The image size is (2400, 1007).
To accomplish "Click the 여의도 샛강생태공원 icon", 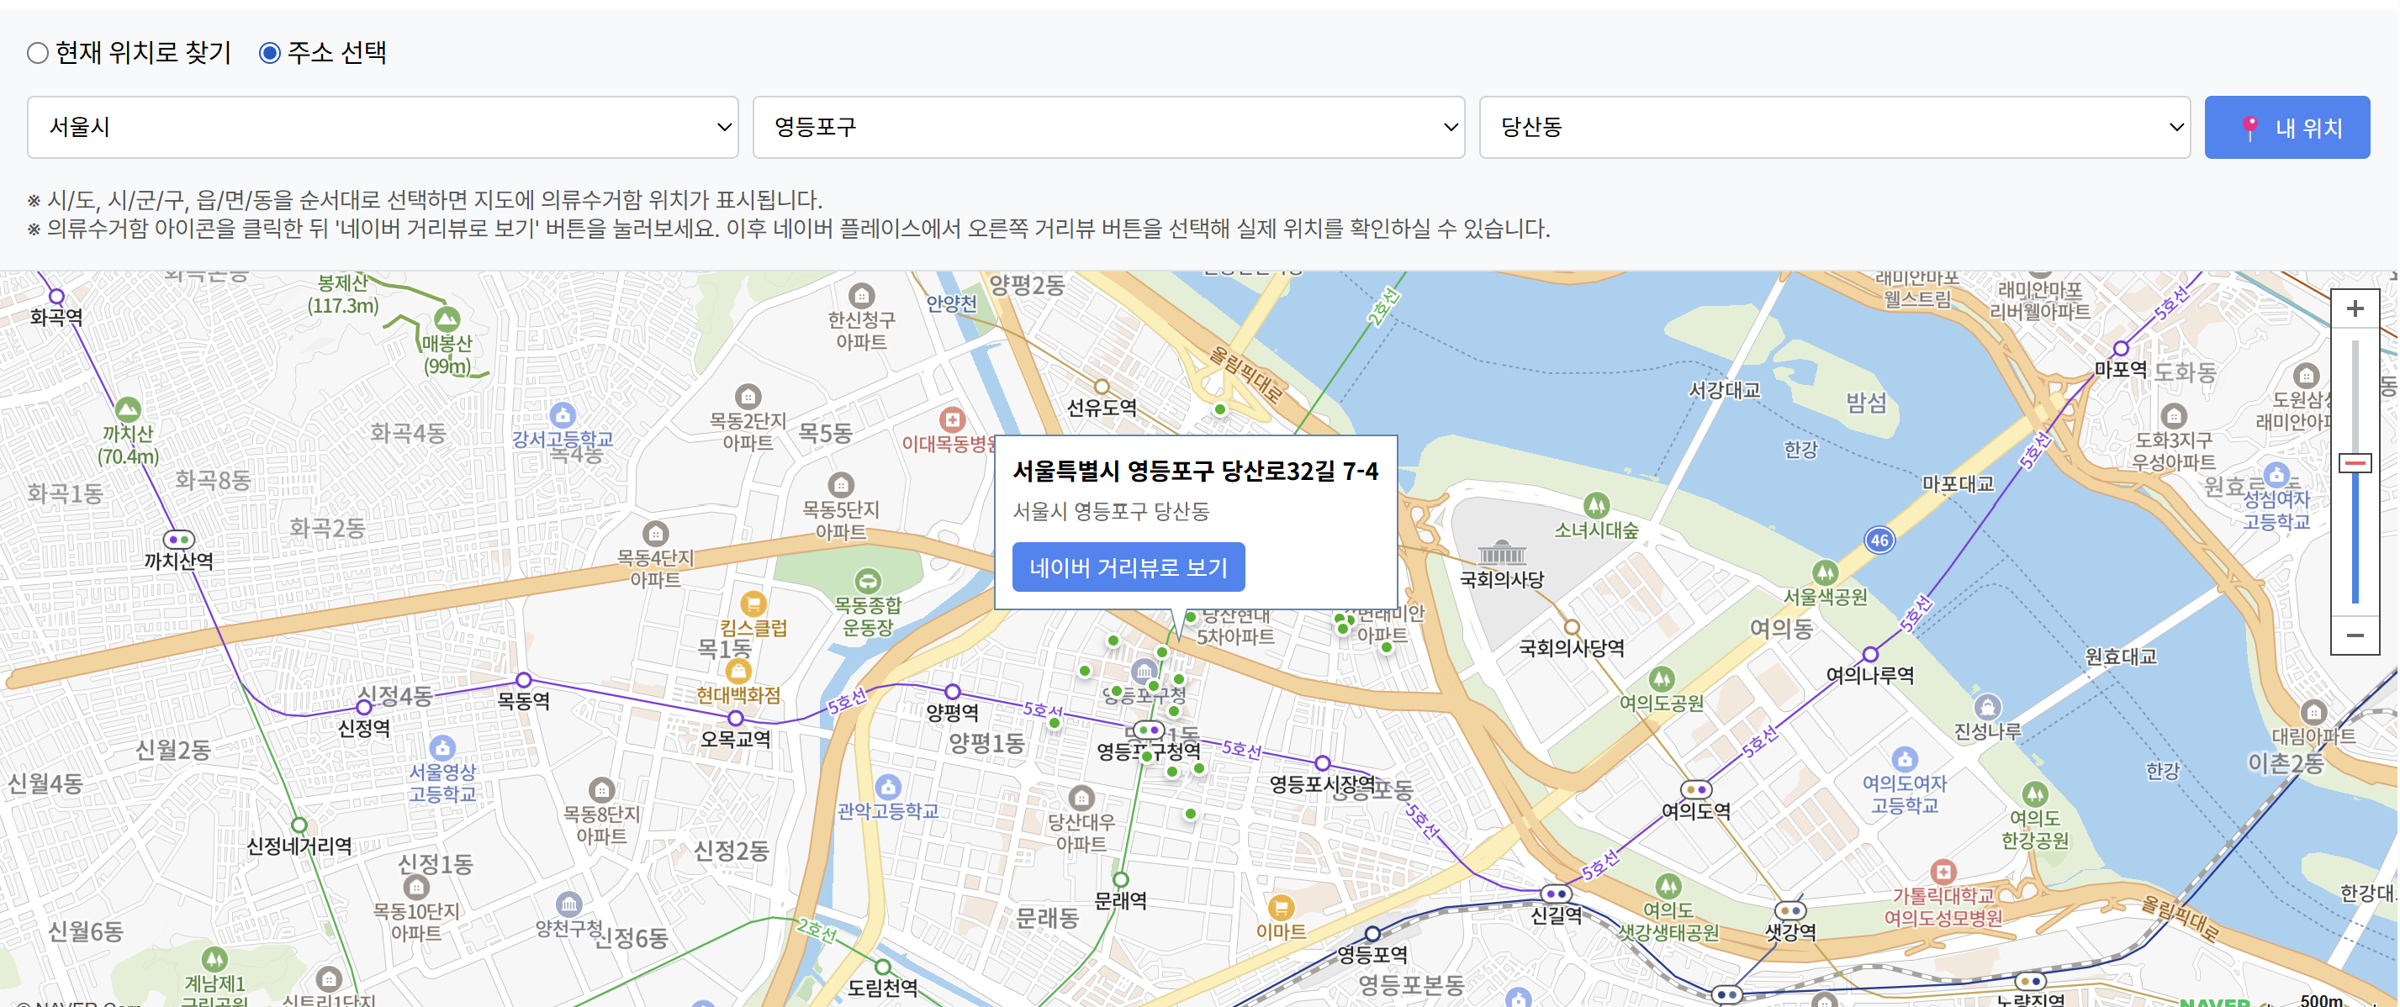I will click(1668, 885).
